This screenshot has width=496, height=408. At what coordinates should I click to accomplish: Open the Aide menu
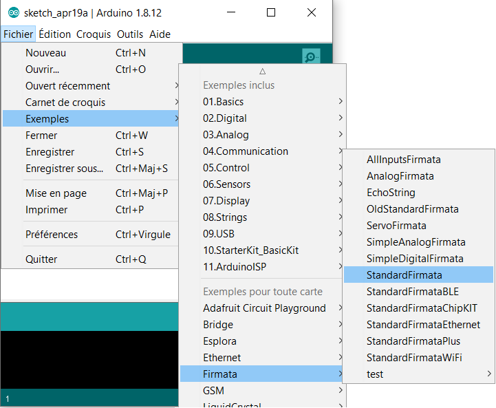click(x=160, y=34)
